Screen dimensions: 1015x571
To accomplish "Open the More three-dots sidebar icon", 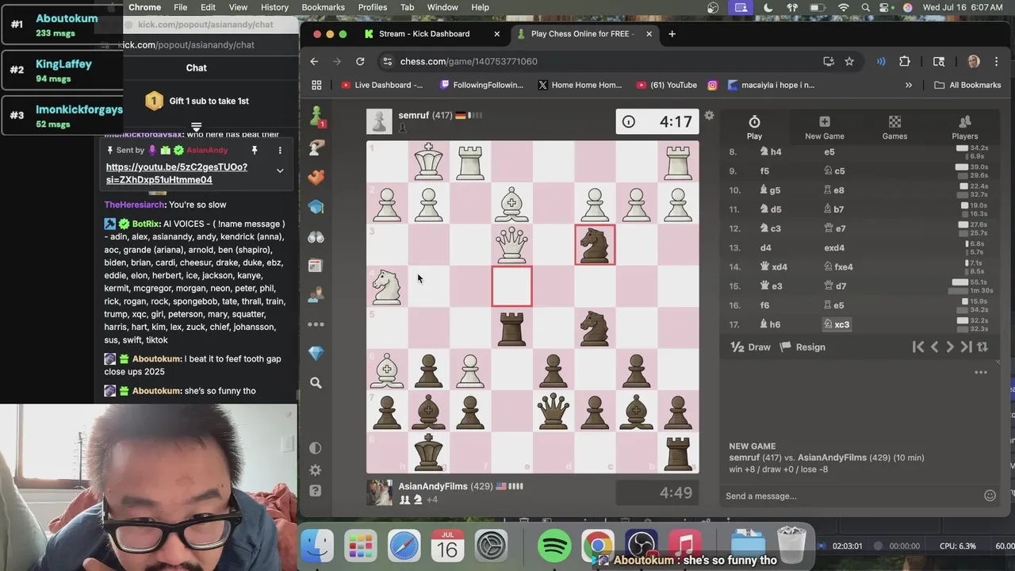I will tap(316, 324).
